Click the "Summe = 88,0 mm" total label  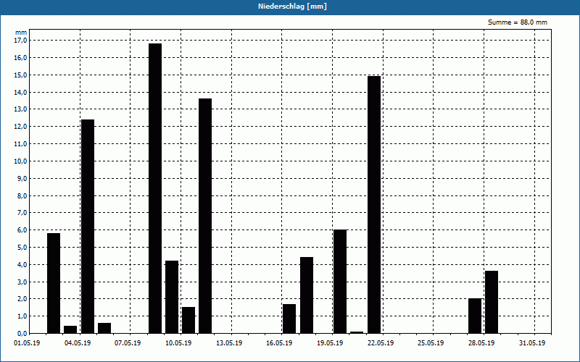coord(518,22)
